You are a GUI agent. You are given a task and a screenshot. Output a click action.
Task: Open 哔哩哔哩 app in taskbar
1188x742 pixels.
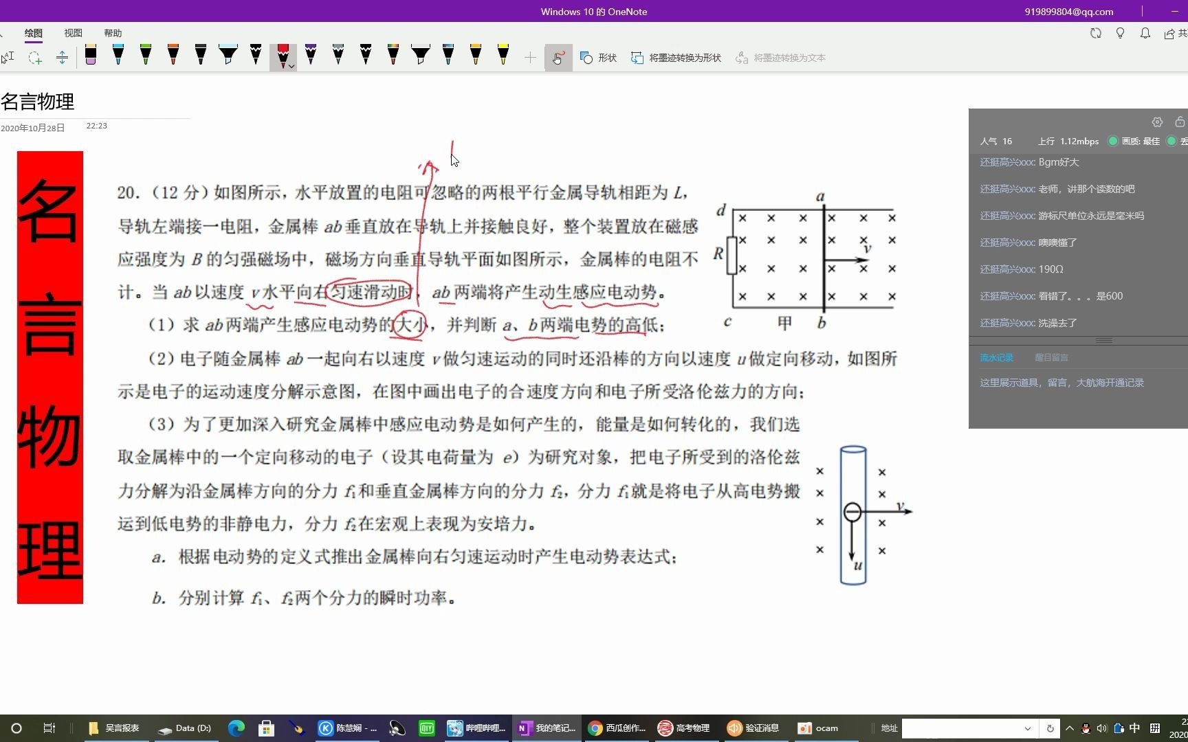pyautogui.click(x=476, y=728)
